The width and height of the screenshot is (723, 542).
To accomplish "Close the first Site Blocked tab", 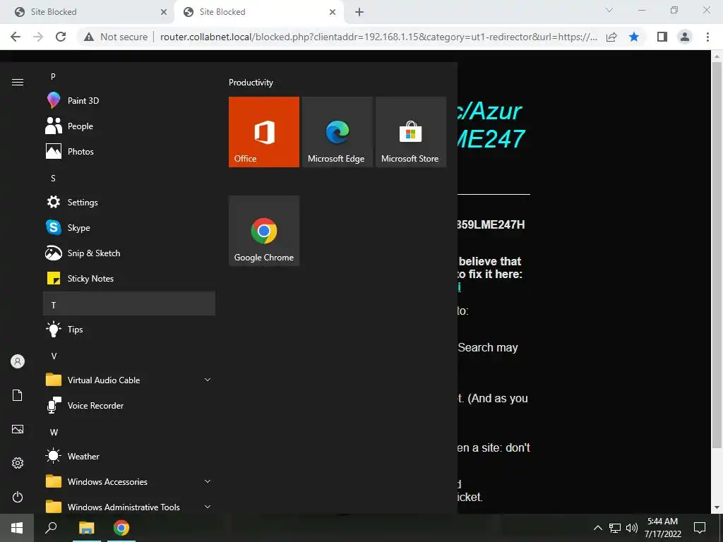I will click(x=164, y=12).
